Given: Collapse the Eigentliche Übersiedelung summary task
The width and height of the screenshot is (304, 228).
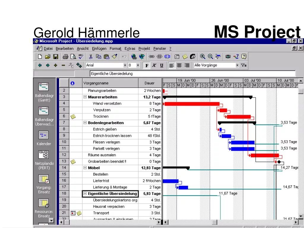Looking at the screenshot, I should 85,194.
